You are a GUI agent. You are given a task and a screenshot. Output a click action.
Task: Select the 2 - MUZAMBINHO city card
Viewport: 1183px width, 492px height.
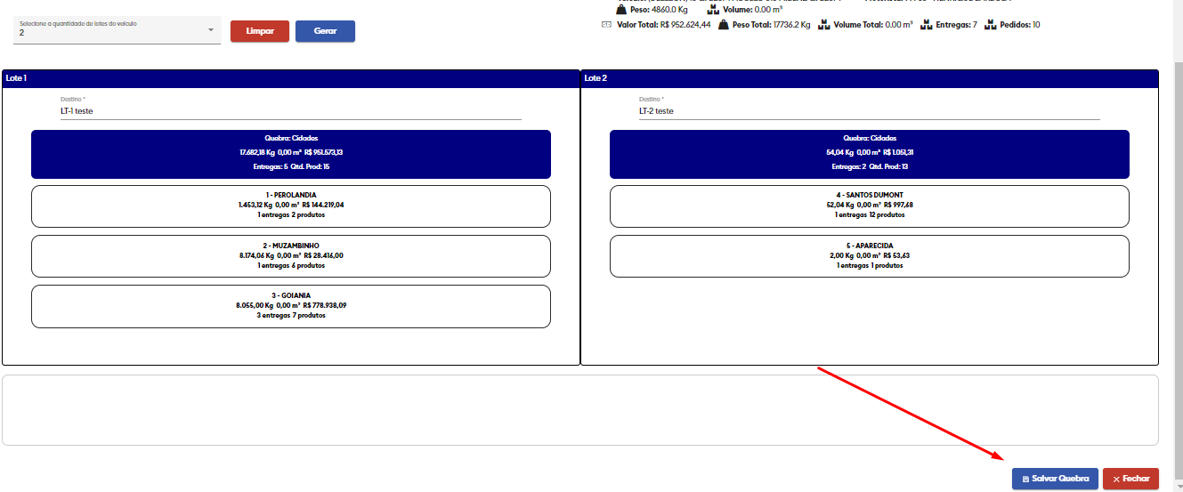(291, 256)
